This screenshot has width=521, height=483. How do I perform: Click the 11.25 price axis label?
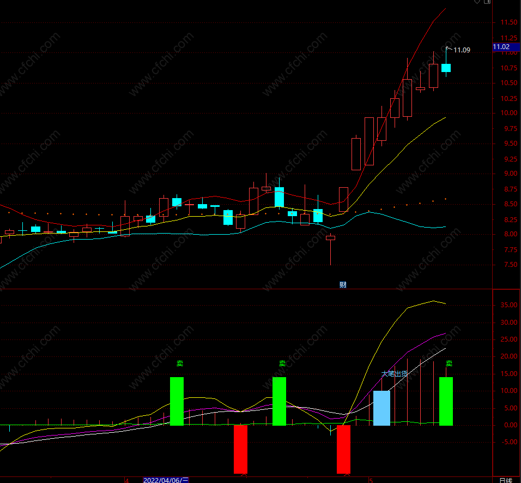coord(508,38)
